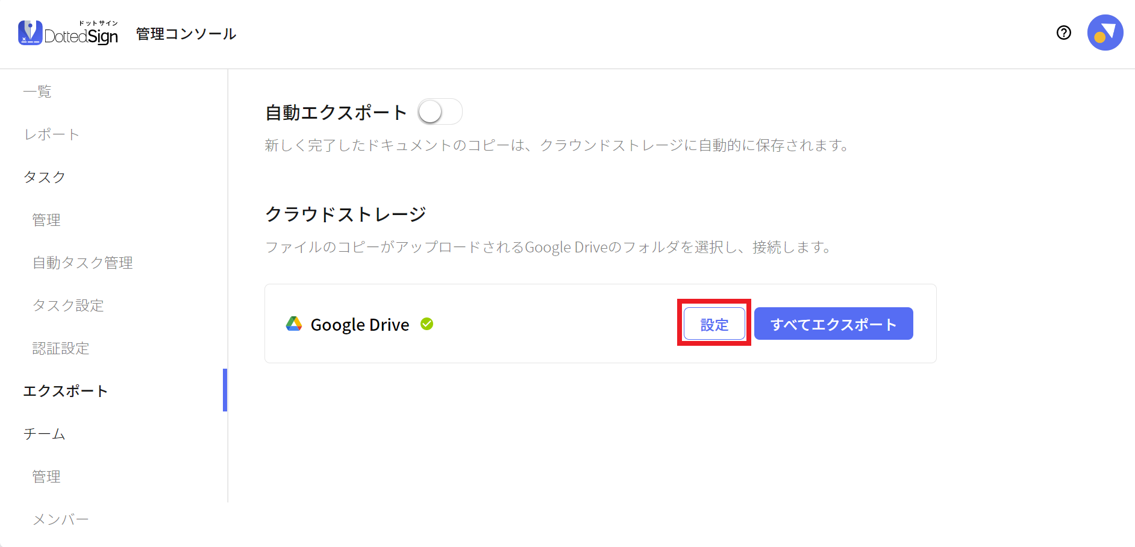Open the レポート sidebar item
Image resolution: width=1135 pixels, height=547 pixels.
52,134
